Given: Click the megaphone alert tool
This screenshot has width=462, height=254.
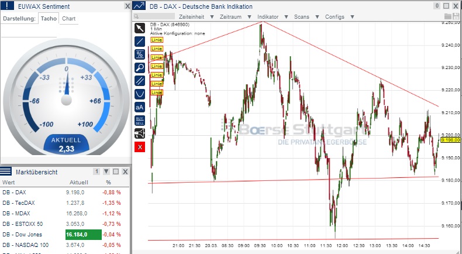Looking at the screenshot, I should pos(140,133).
